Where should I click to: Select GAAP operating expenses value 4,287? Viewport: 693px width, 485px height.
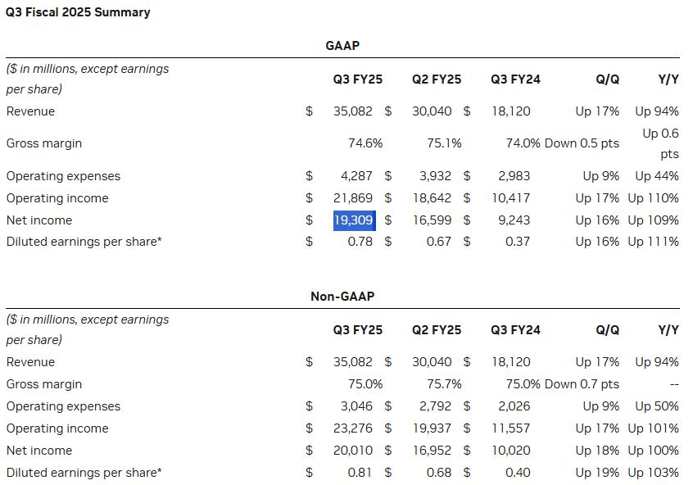coord(359,176)
